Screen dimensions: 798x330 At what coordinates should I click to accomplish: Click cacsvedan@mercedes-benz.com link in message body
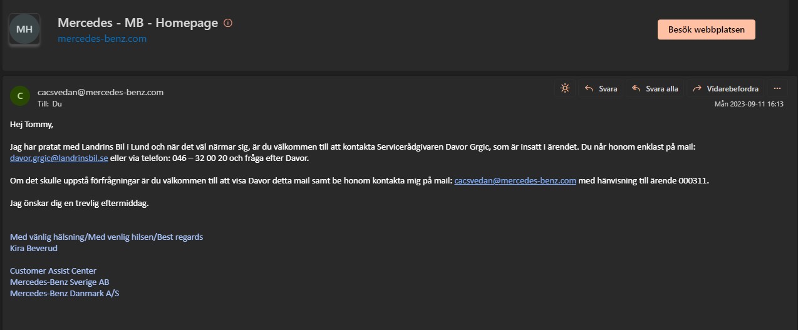(x=515, y=181)
